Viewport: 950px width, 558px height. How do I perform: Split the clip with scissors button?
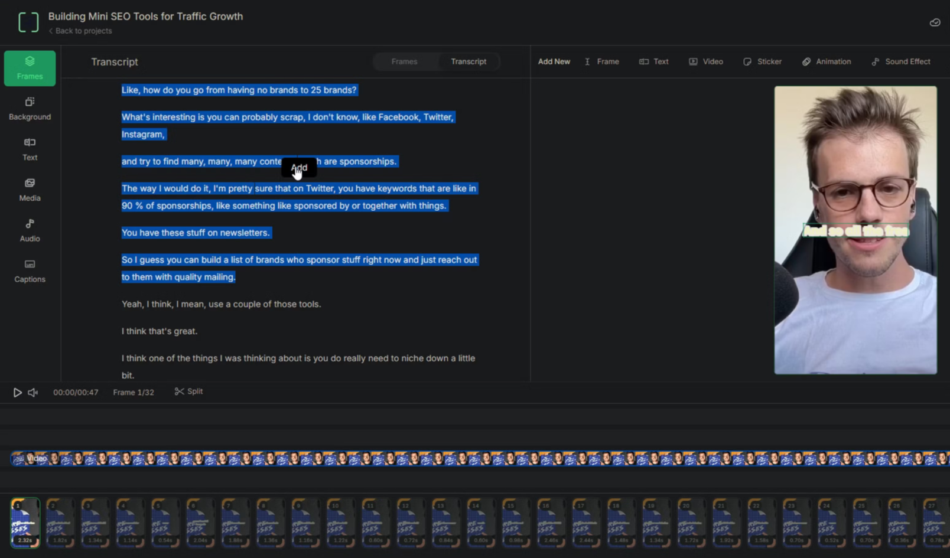pos(189,391)
